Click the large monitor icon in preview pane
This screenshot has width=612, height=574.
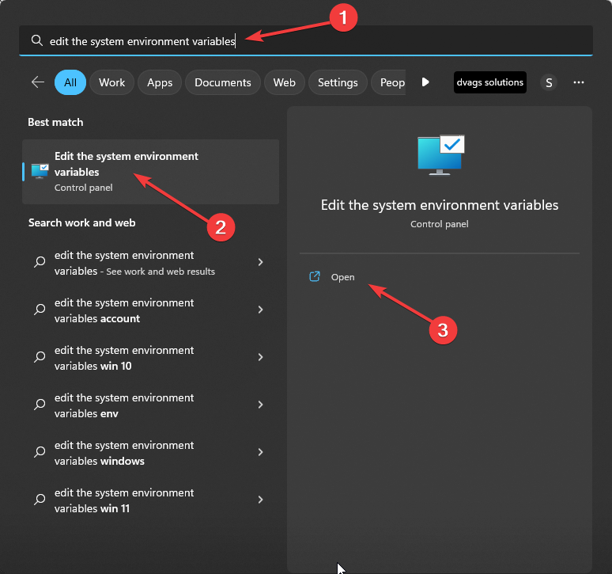tap(440, 154)
